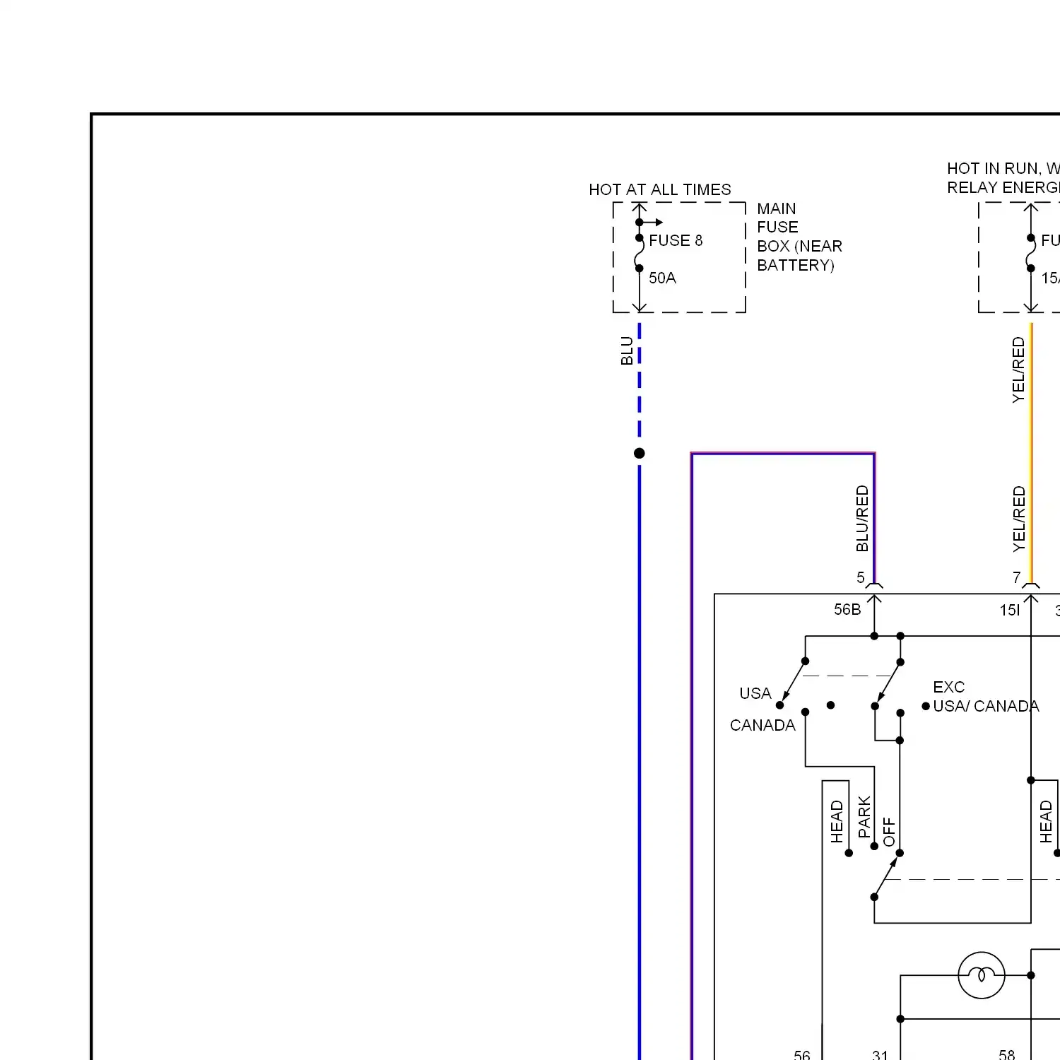Select connector pin number "5"
This screenshot has height=1060, width=1060.
coord(861,577)
